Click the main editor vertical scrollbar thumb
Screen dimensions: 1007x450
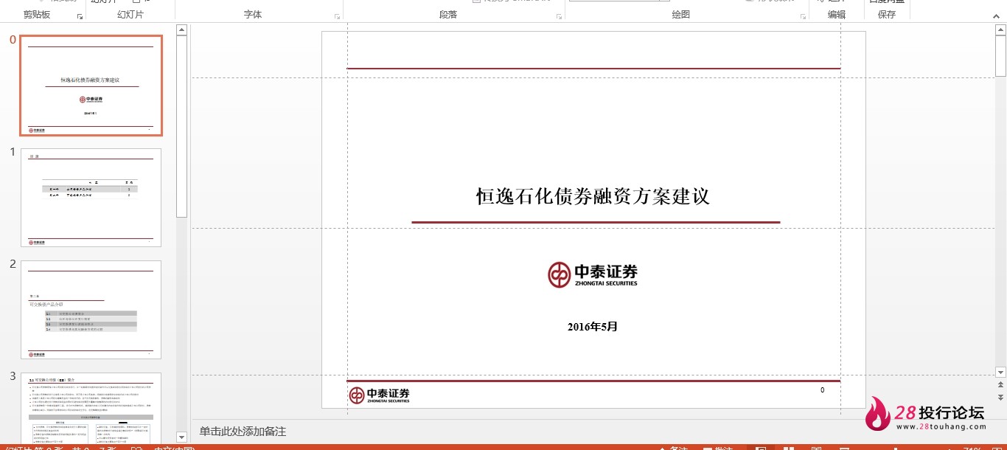[1000, 57]
